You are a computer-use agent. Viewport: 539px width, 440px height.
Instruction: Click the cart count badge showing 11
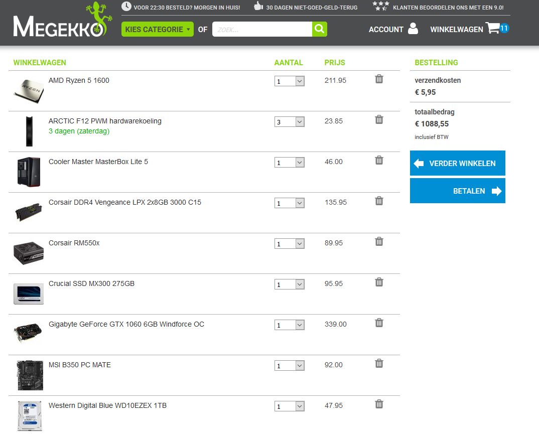pyautogui.click(x=504, y=28)
